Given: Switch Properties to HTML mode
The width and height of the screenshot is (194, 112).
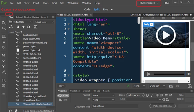Looking at the screenshot, I should (x=63, y=96).
